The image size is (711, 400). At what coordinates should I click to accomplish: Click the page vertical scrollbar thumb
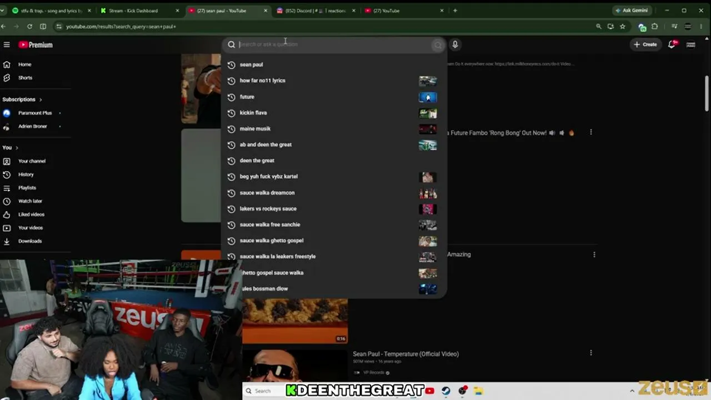(707, 93)
